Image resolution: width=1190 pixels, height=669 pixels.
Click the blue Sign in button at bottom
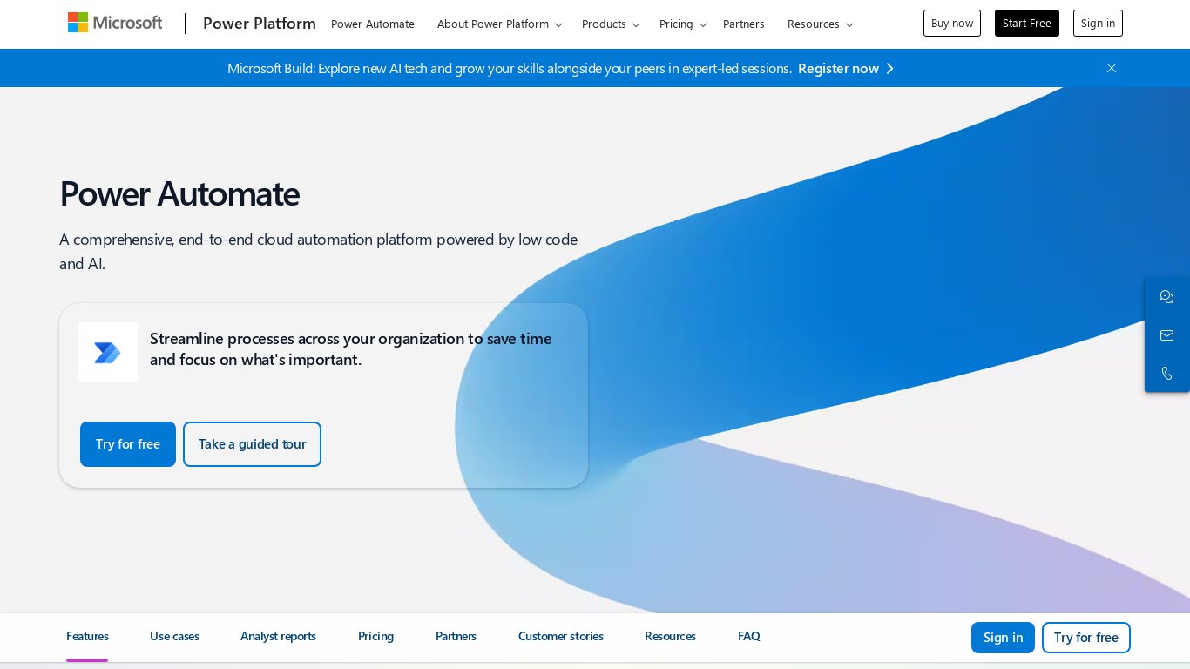[x=1003, y=638]
